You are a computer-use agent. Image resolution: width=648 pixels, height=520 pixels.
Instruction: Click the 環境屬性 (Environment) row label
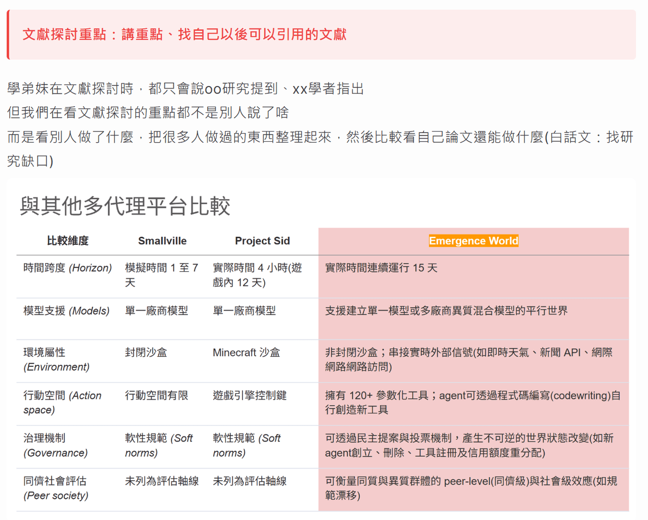56,360
